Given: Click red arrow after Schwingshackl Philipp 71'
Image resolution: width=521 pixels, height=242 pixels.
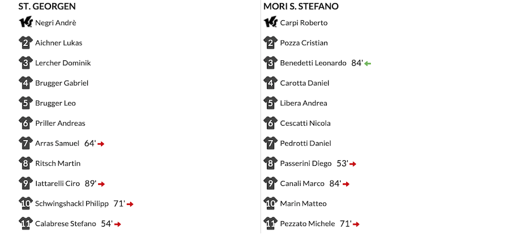Looking at the screenshot, I should click(130, 205).
